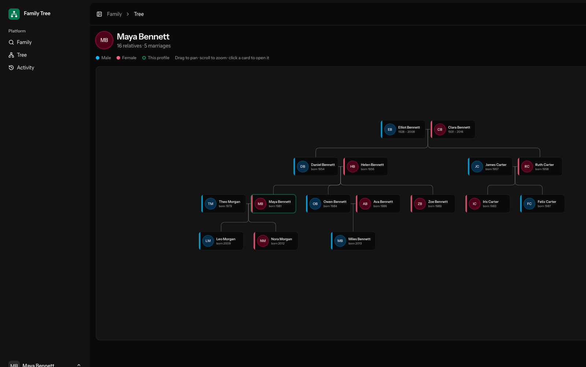Click the Male legend blue dot

click(x=97, y=58)
